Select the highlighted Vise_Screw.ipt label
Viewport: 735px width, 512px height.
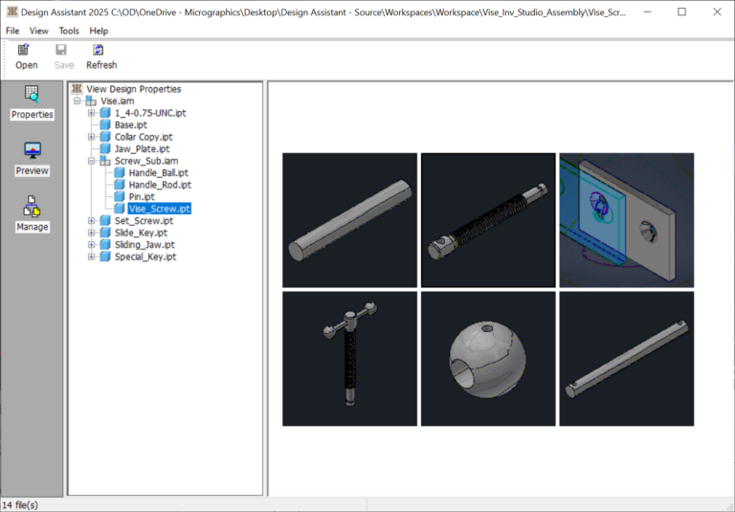tap(160, 209)
